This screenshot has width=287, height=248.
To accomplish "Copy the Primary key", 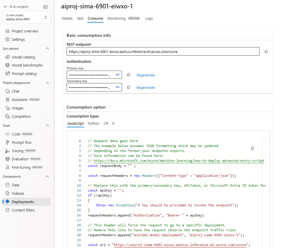I will (x=129, y=75).
